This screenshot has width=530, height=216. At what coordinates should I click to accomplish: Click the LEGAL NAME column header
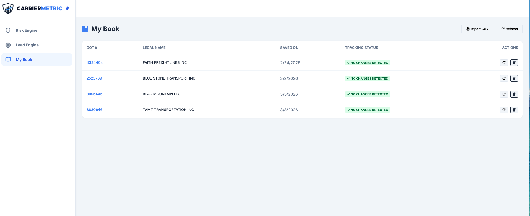point(154,48)
